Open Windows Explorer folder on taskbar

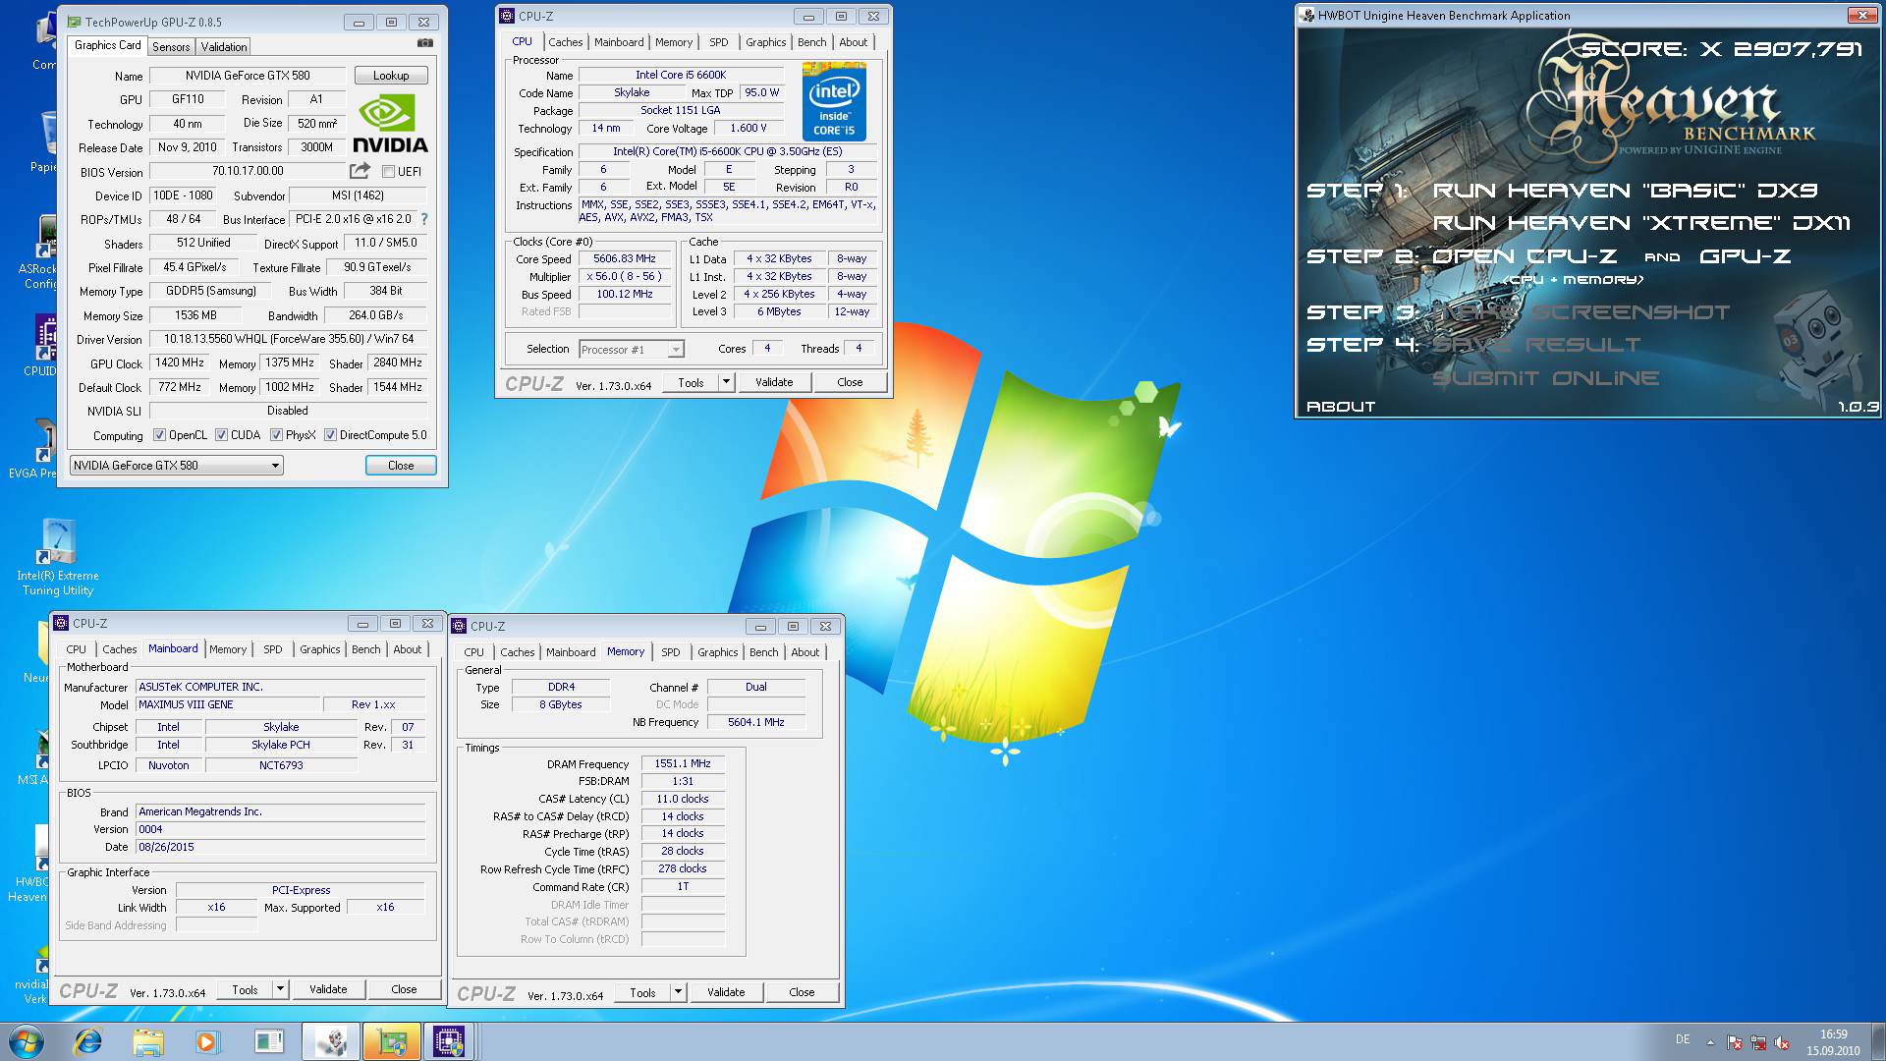[148, 1041]
